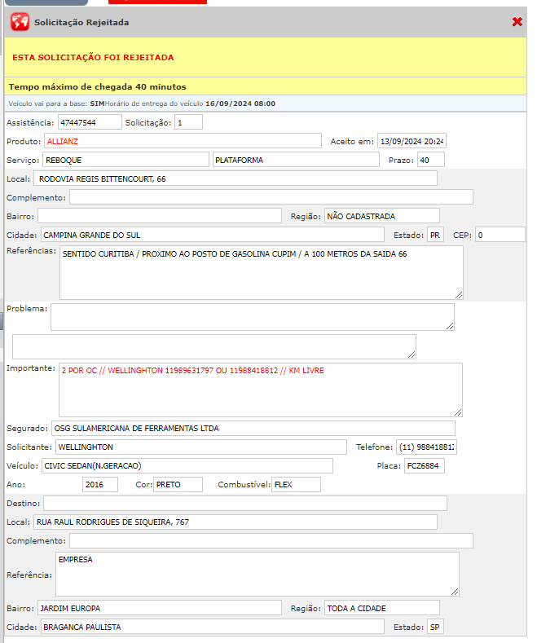Select the Estado field showing PR
The image size is (537, 643).
tap(435, 235)
